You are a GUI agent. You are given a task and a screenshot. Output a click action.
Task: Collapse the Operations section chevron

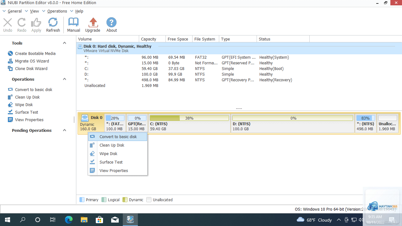pyautogui.click(x=64, y=79)
